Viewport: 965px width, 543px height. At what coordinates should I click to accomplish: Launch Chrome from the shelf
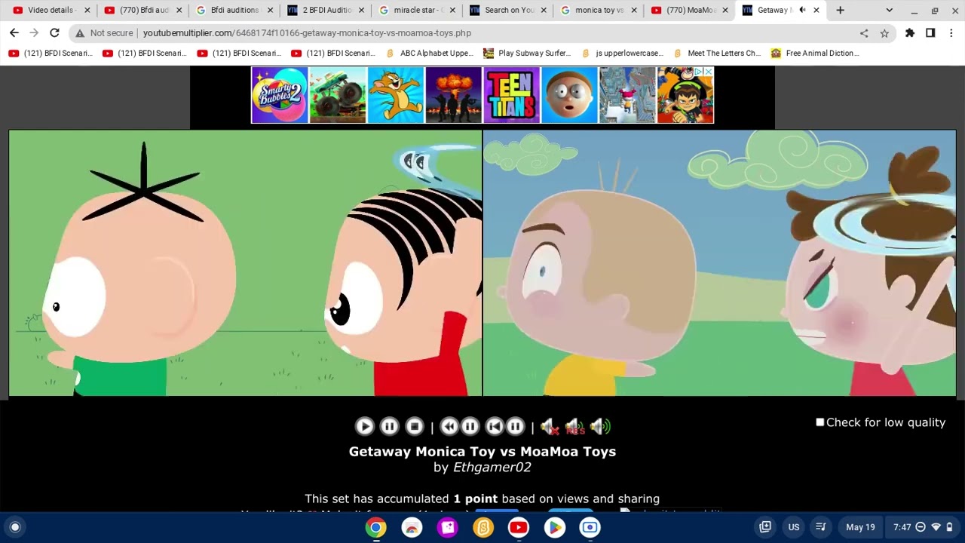click(376, 527)
